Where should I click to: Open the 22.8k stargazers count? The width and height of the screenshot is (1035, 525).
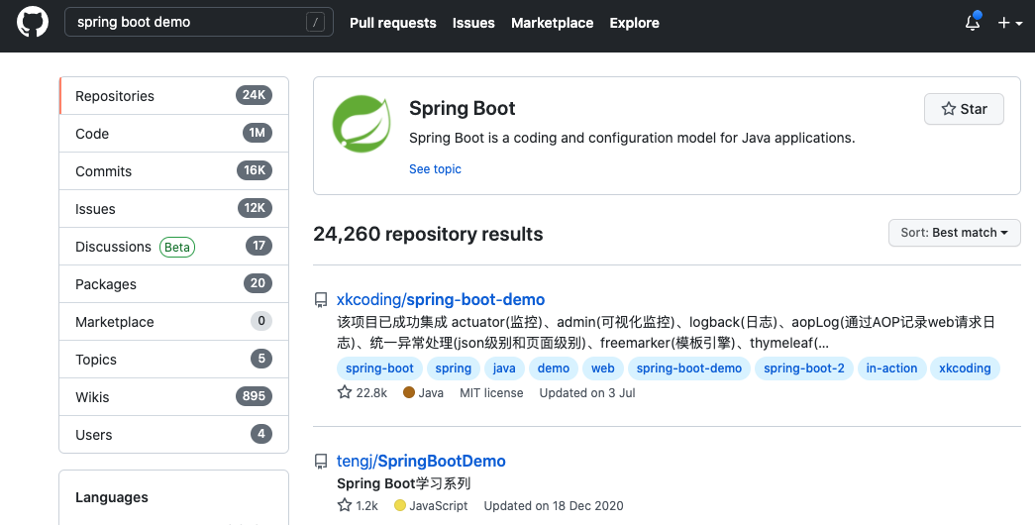click(x=362, y=393)
